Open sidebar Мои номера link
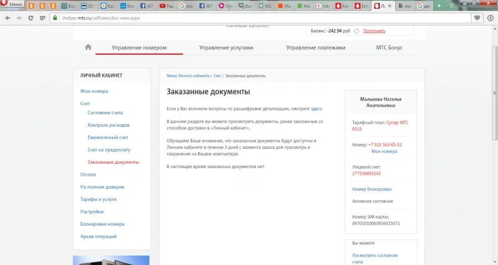Image resolution: width=498 pixels, height=265 pixels. [94, 91]
